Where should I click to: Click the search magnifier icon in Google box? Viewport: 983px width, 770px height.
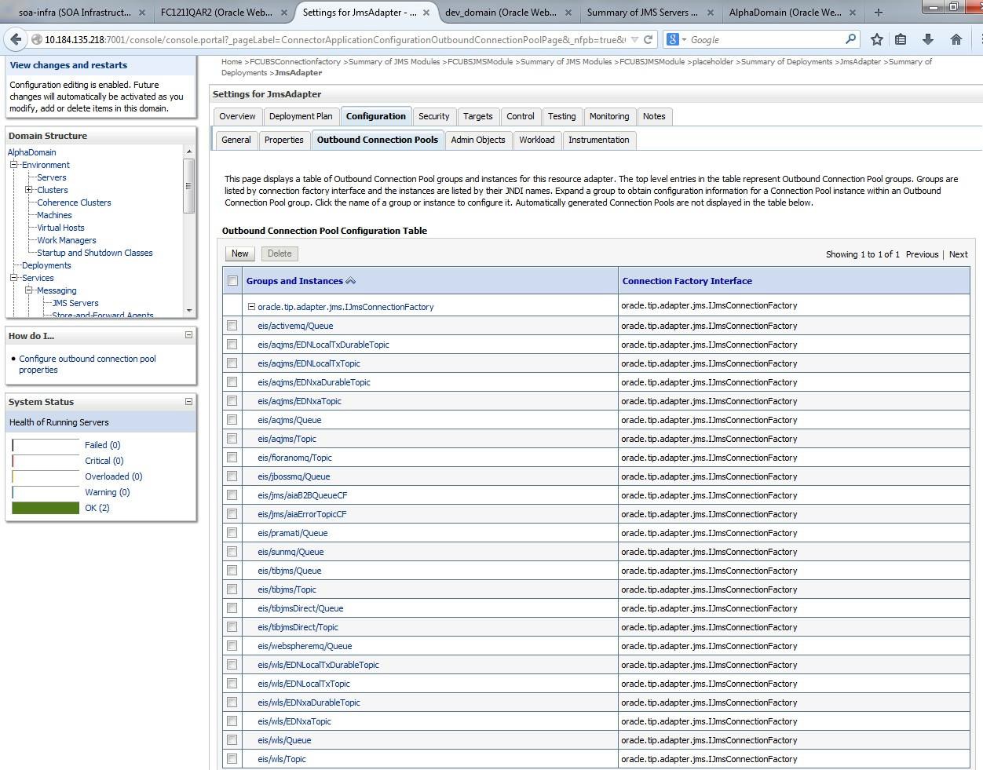(x=850, y=39)
